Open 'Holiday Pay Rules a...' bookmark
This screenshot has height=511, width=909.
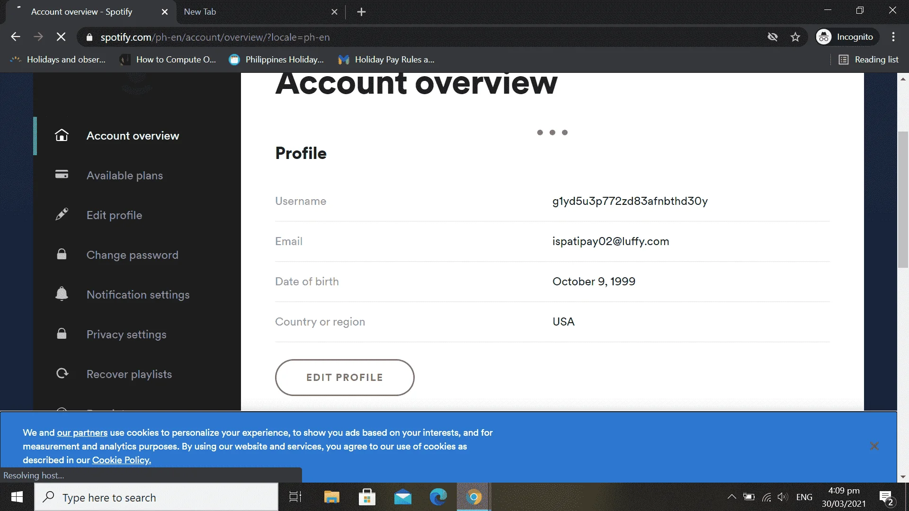point(386,60)
